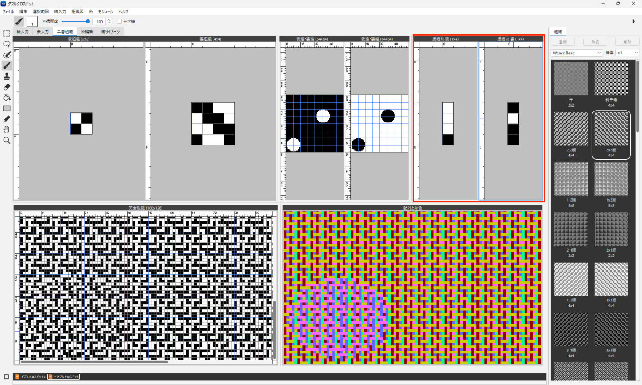The width and height of the screenshot is (642, 385).
Task: Select the lasso selection tool
Action: [7, 44]
